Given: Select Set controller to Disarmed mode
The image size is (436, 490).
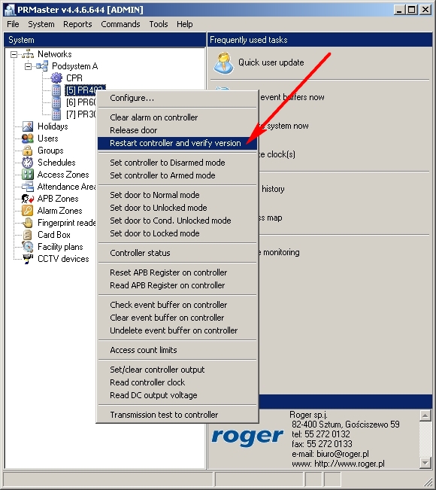Looking at the screenshot, I should click(x=177, y=163).
